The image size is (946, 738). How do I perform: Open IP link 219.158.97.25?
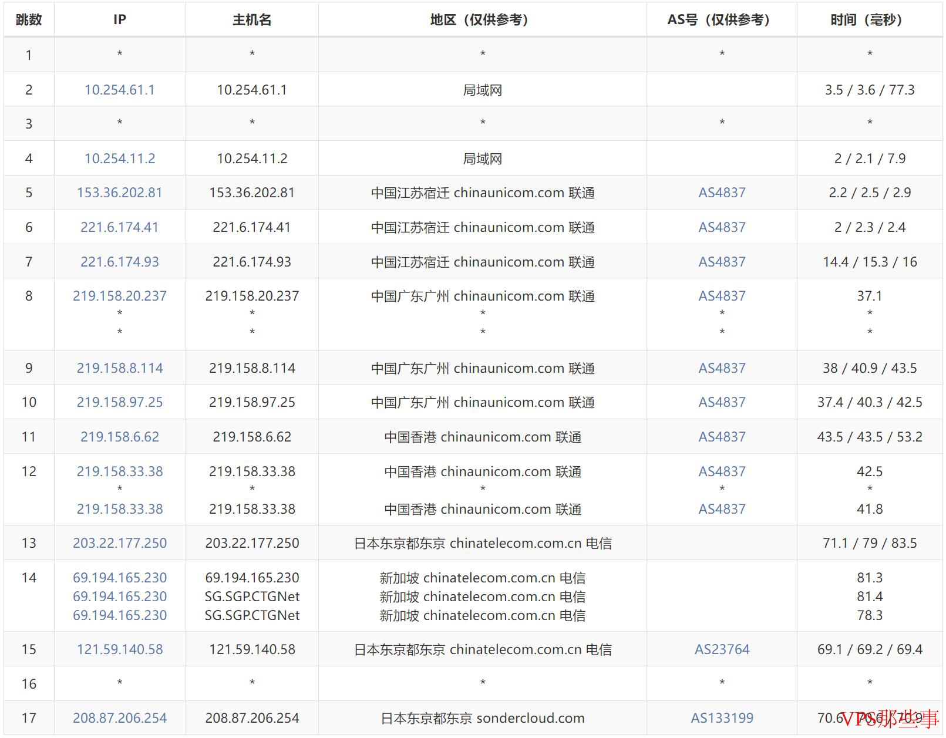(120, 402)
